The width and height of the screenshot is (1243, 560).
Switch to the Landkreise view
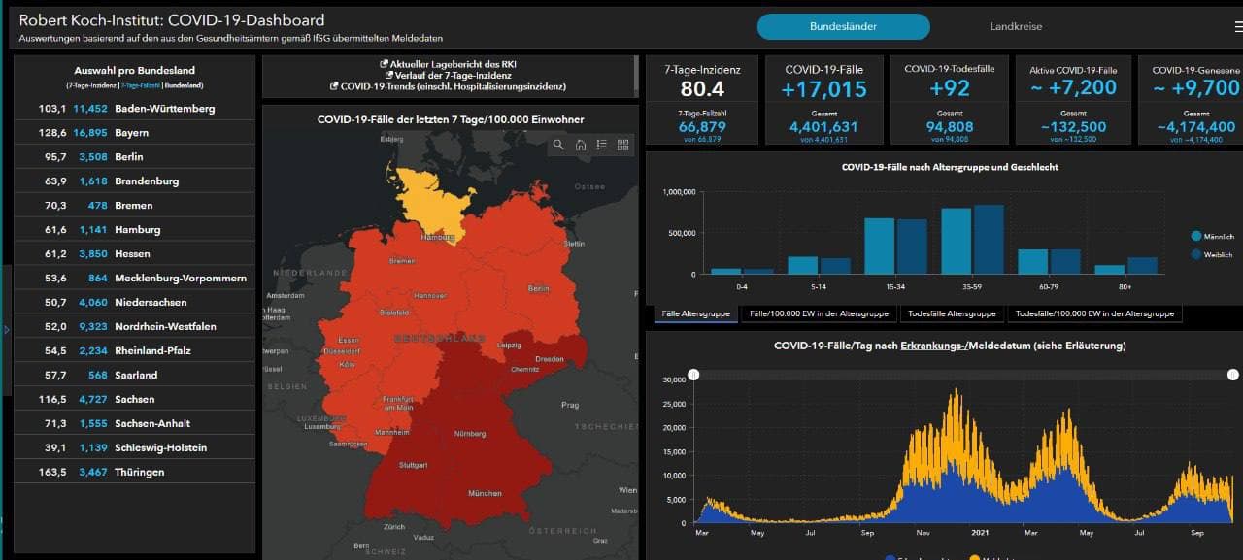[1016, 26]
